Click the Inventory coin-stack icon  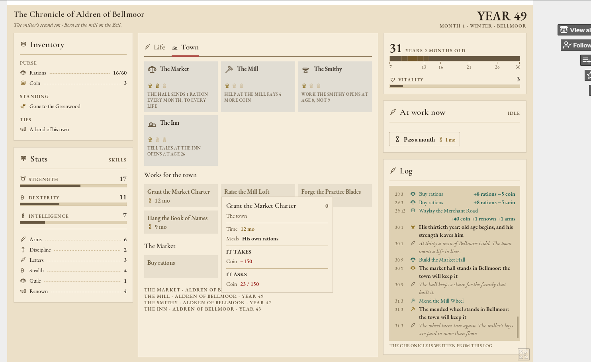click(x=23, y=44)
